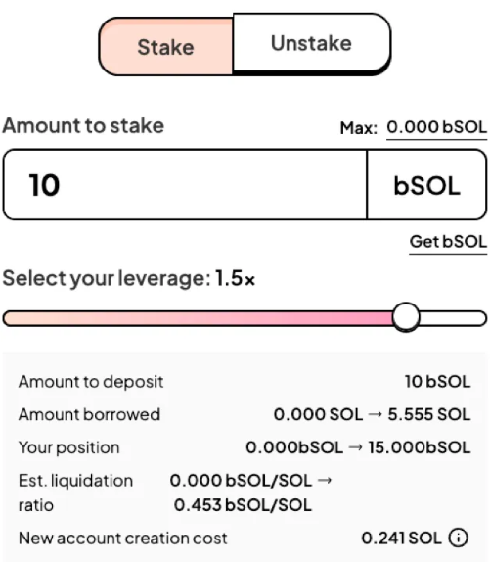Click the Est. liquidation ratio label

(75, 492)
